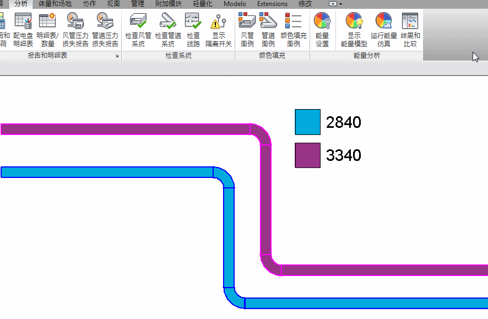The height and width of the screenshot is (319, 488).
Task: Select the purple lower horizontal duct
Action: coord(384,271)
